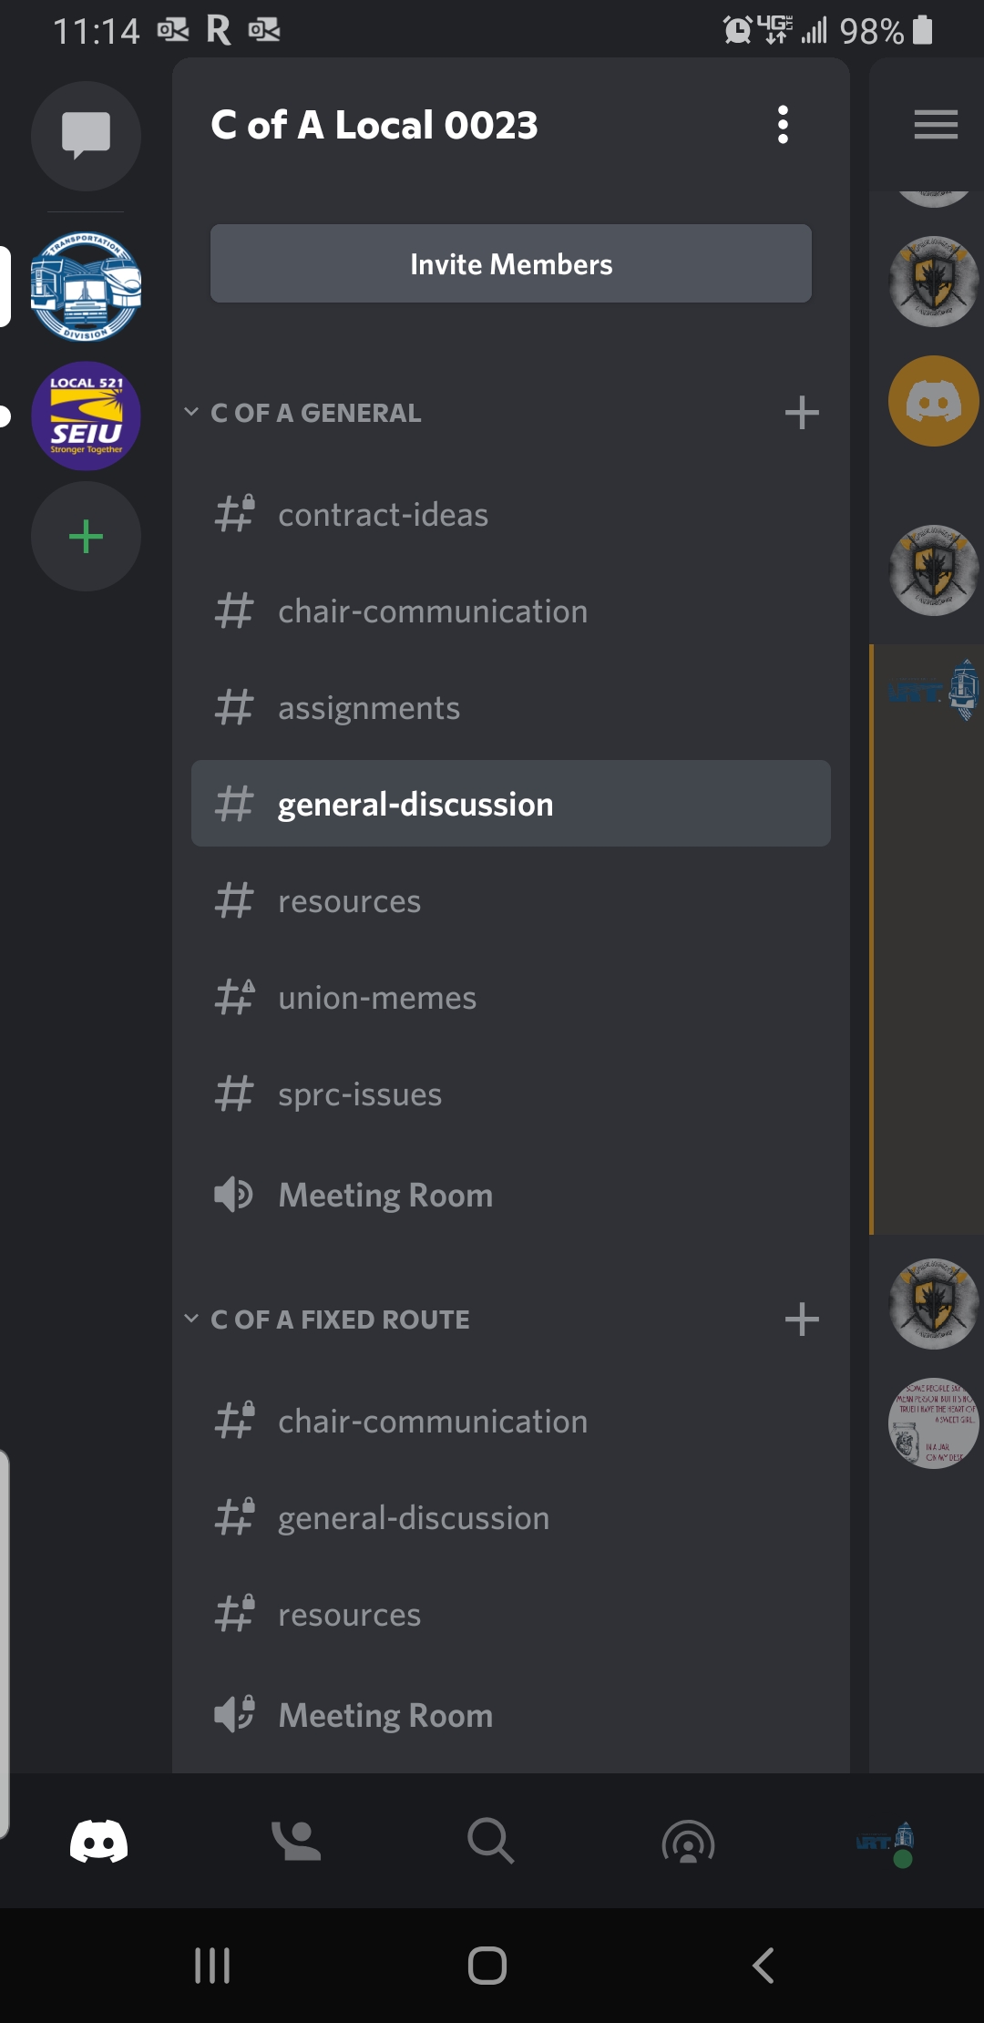Image resolution: width=984 pixels, height=2023 pixels.
Task: Open the friends icon in the bottom bar
Action: pos(296,1841)
